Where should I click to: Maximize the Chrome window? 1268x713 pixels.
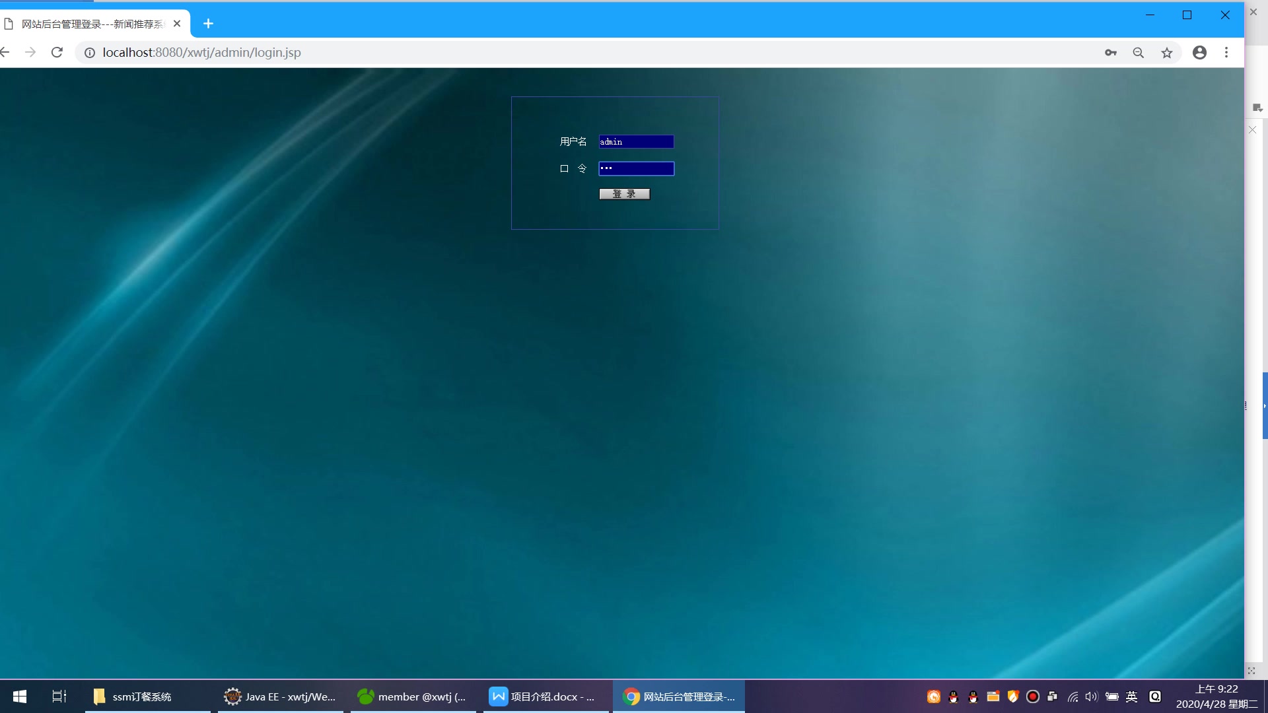pos(1187,15)
